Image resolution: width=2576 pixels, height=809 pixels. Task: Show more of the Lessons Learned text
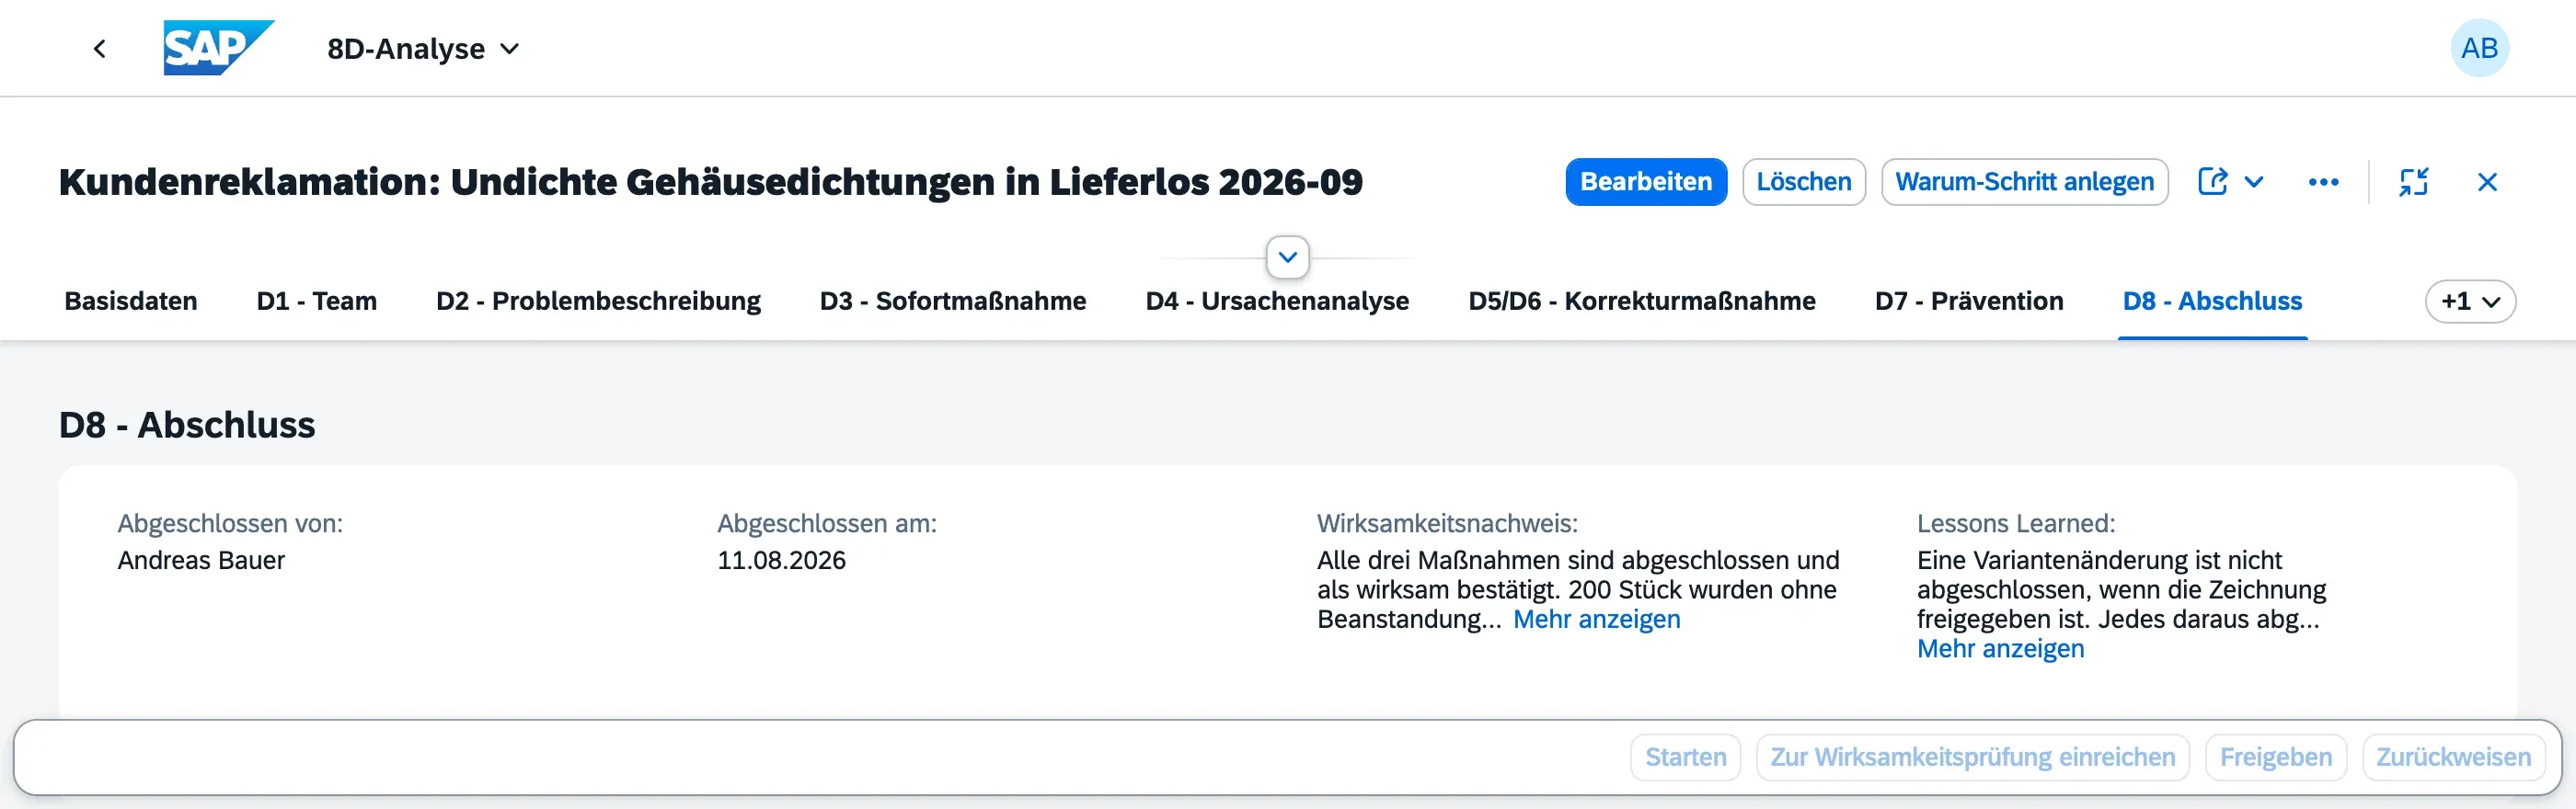(2000, 649)
